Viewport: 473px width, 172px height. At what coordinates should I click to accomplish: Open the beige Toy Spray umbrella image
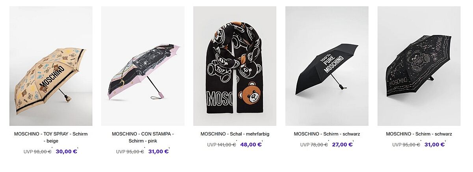coord(51,66)
